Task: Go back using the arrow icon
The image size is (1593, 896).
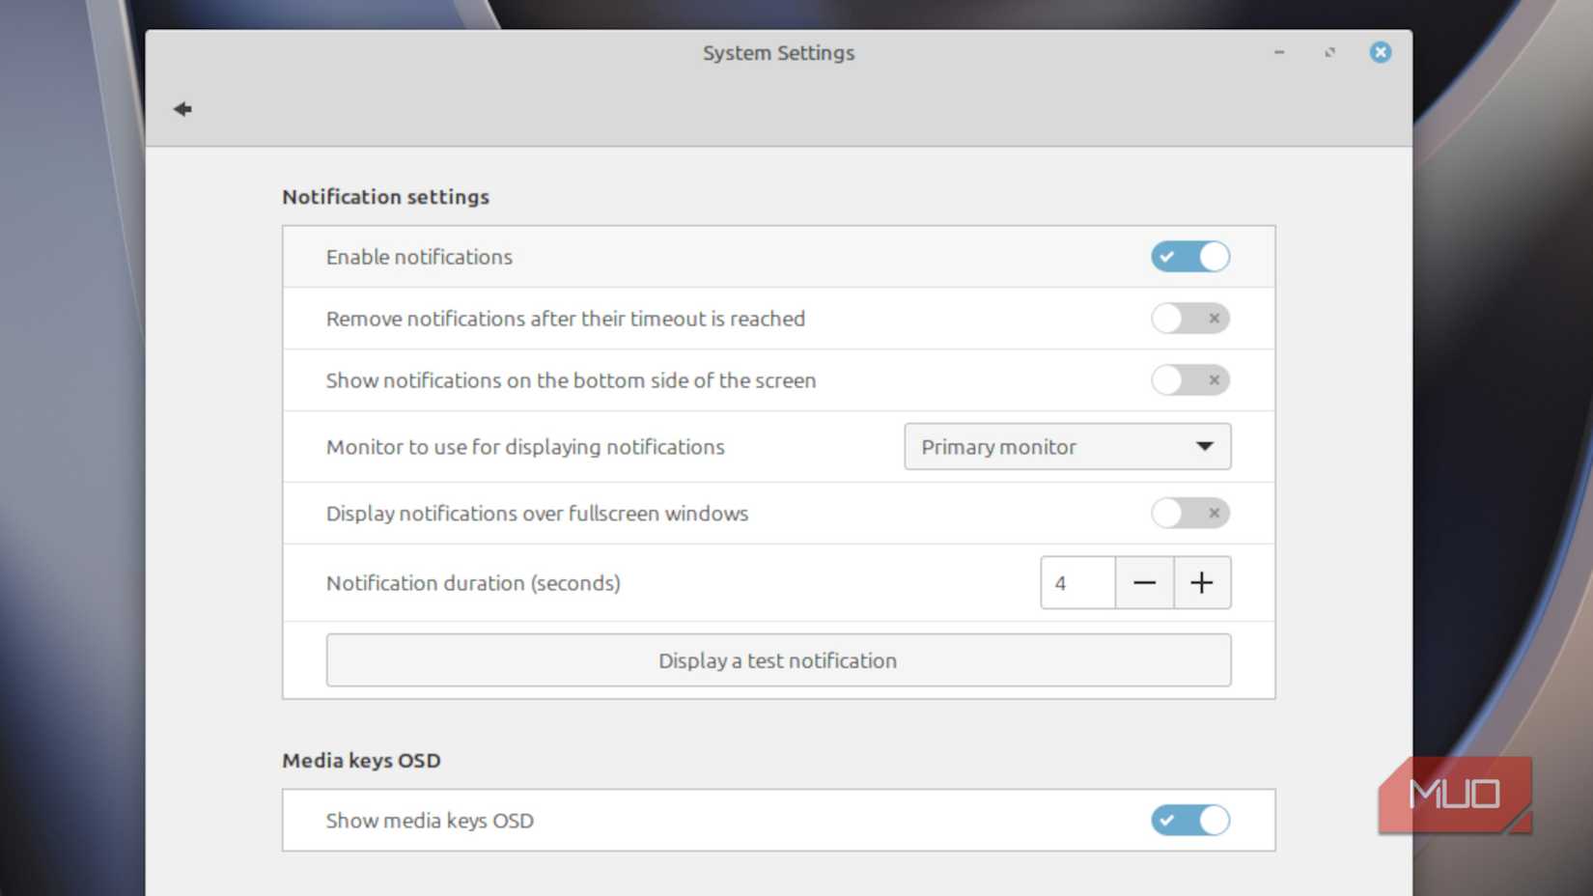Action: click(182, 109)
